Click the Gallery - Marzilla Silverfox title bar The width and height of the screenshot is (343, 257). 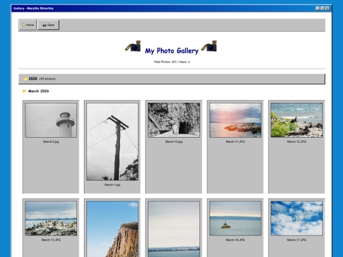pyautogui.click(x=171, y=8)
